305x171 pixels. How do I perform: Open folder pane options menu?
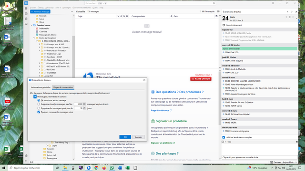point(72,11)
